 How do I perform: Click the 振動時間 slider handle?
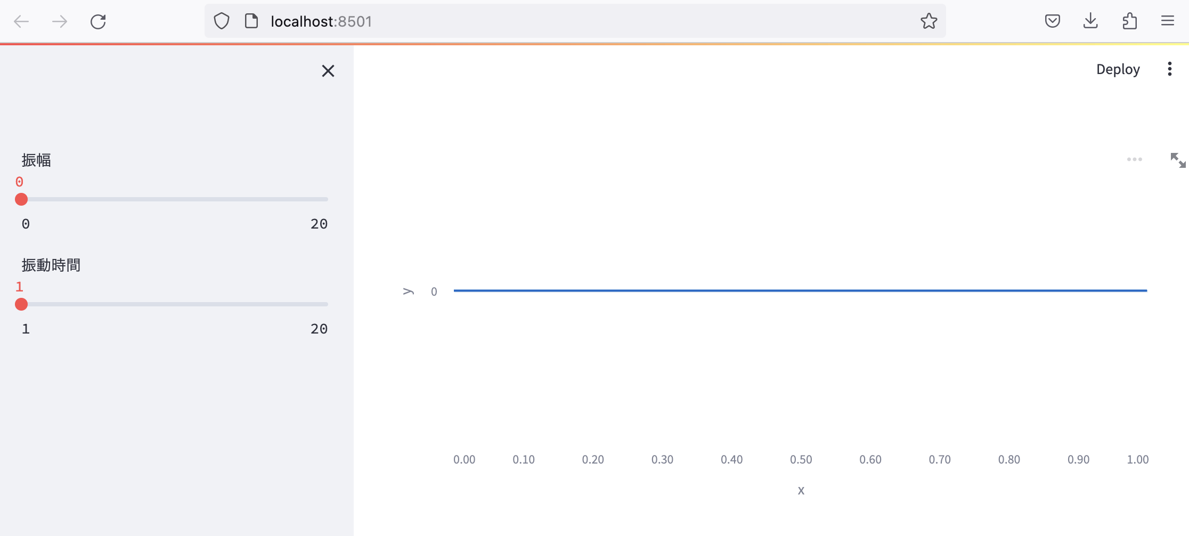pyautogui.click(x=21, y=304)
